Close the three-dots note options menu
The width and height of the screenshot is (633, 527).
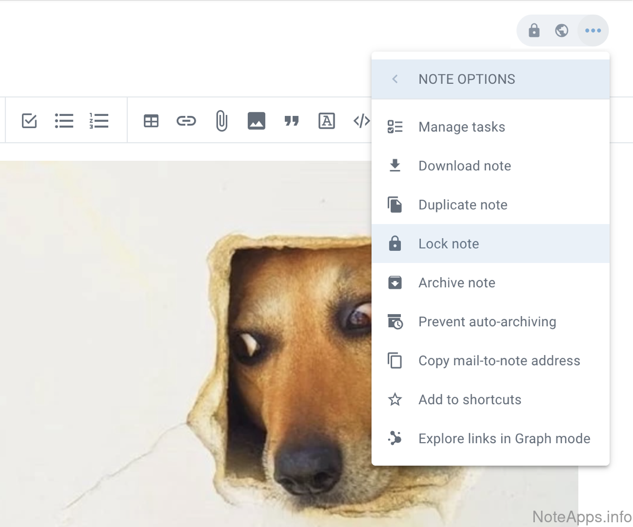(593, 31)
